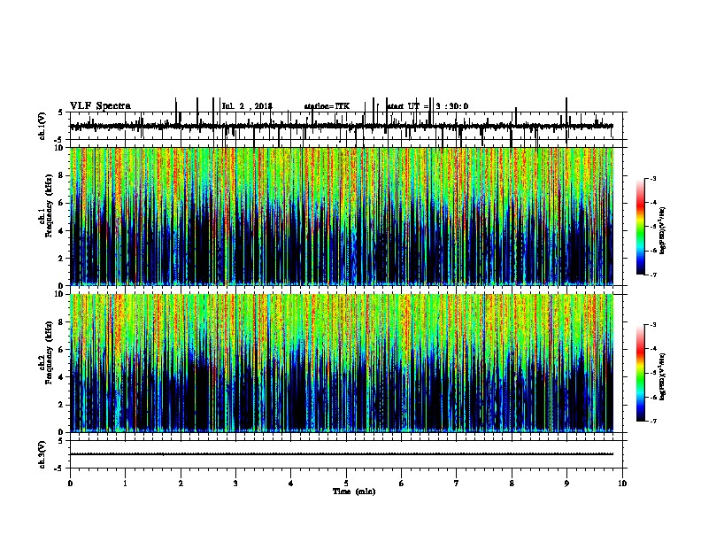Click time axis tick label 1
This screenshot has height=542, width=701.
[125, 483]
